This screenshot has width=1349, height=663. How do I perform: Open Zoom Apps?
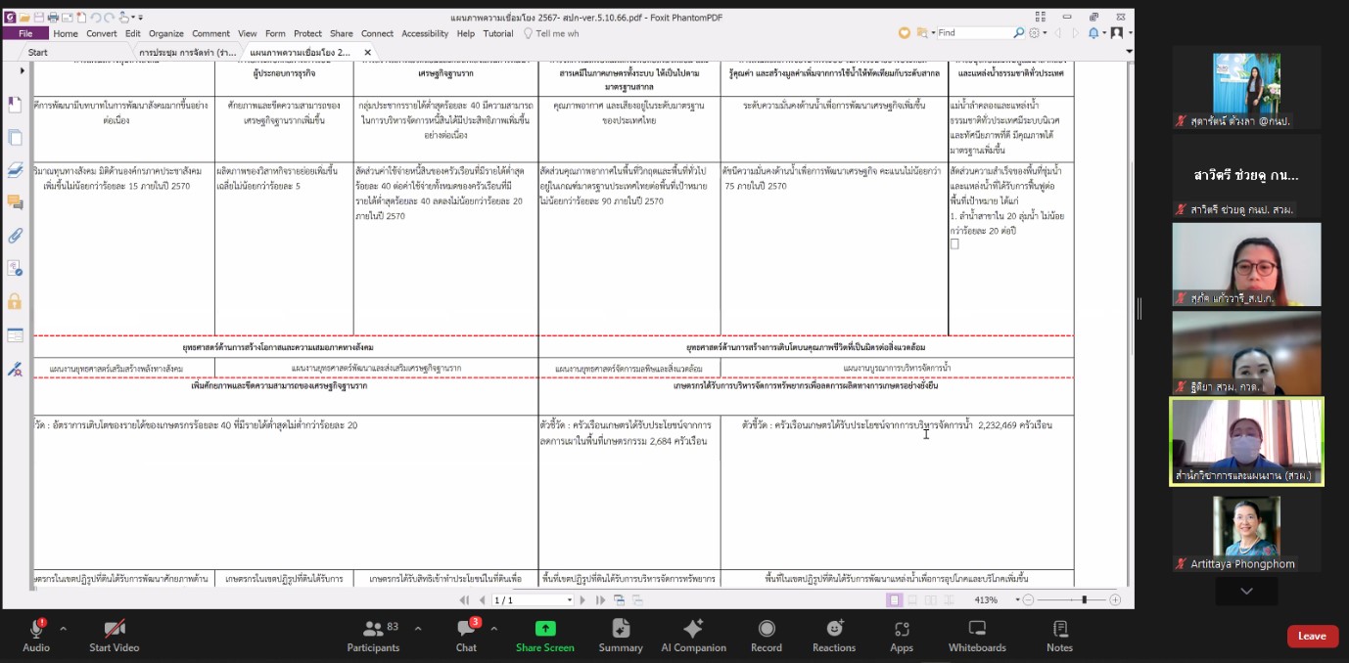902,636
